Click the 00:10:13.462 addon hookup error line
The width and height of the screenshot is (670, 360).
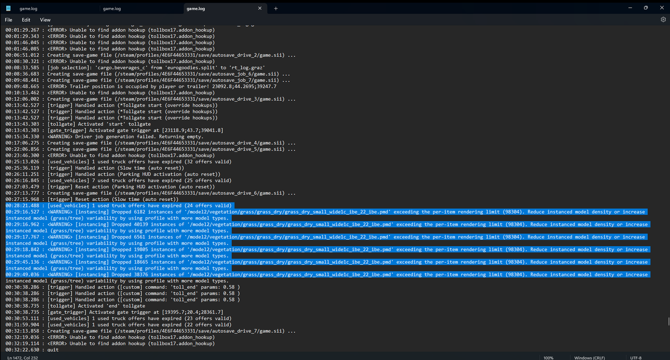[110, 92]
